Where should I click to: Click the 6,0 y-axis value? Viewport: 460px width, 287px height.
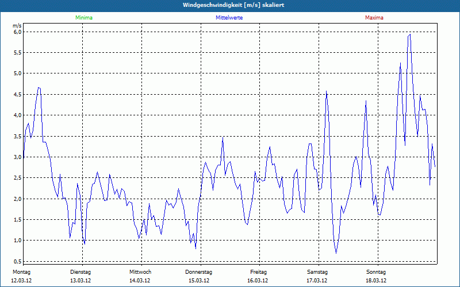[18, 32]
